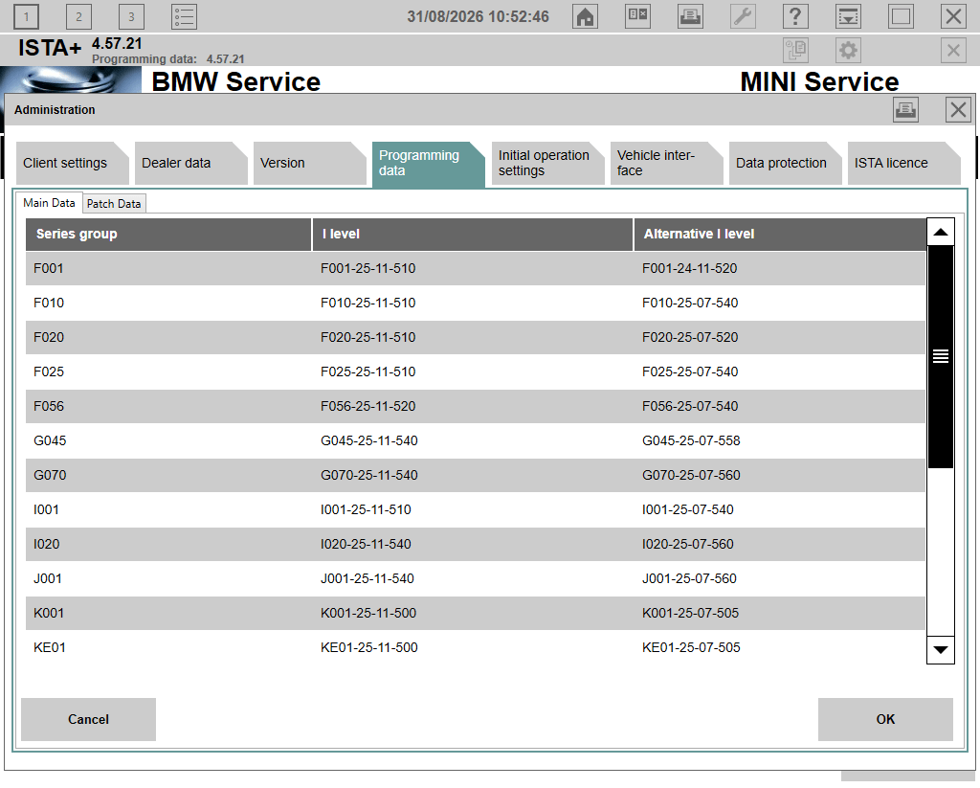Click alternative level G070-25-07-560
980x788 pixels.
click(x=691, y=475)
